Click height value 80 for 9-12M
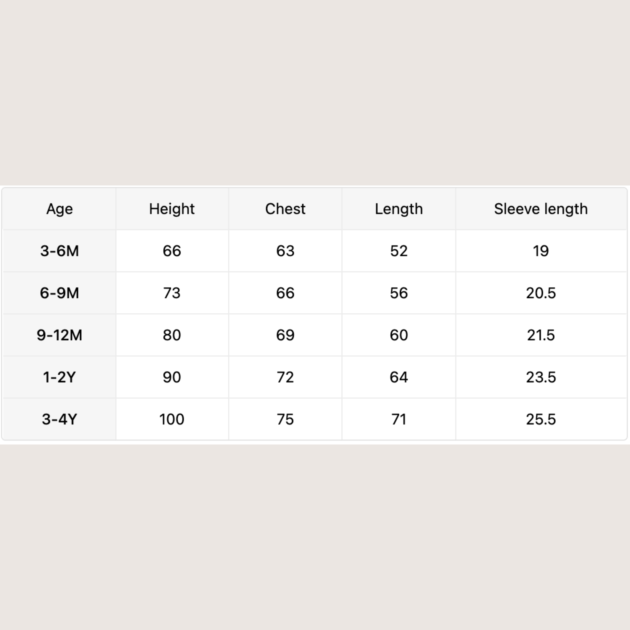Image resolution: width=630 pixels, height=630 pixels. click(172, 335)
